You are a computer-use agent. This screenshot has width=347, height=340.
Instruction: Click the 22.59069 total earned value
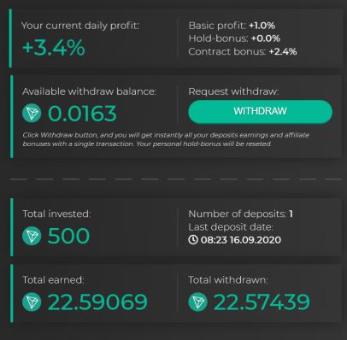97,302
